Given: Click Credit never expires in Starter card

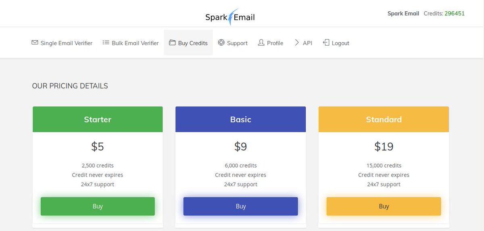Looking at the screenshot, I should point(98,175).
